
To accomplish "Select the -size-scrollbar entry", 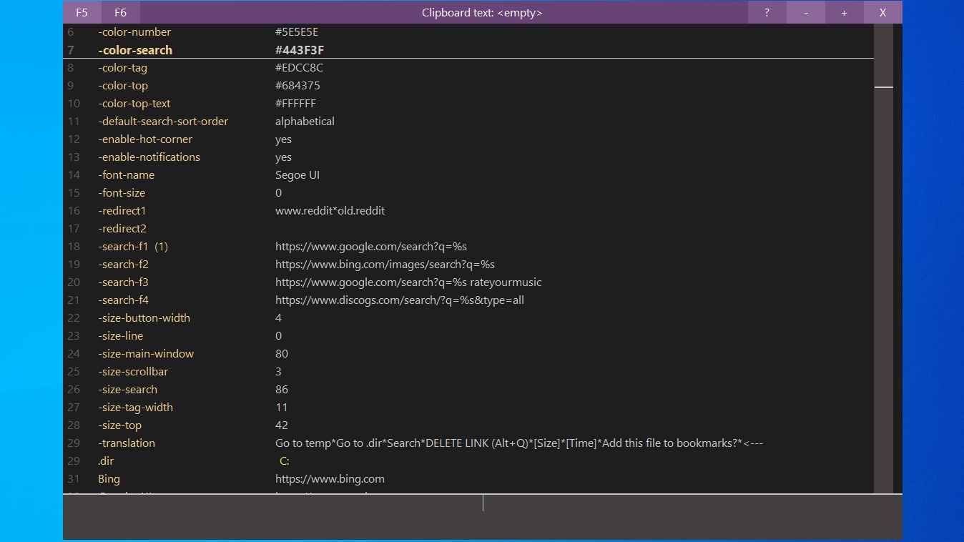I will [x=133, y=372].
